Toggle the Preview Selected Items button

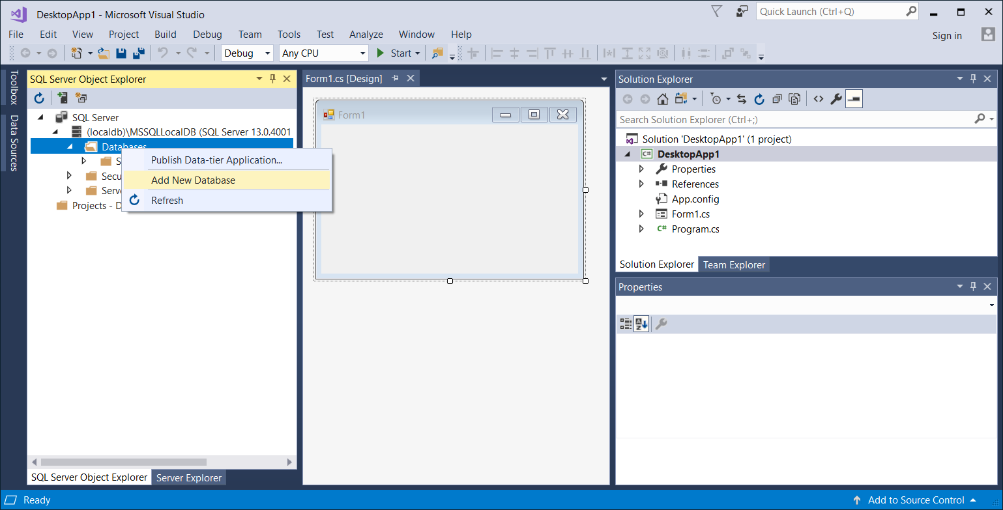click(x=854, y=98)
